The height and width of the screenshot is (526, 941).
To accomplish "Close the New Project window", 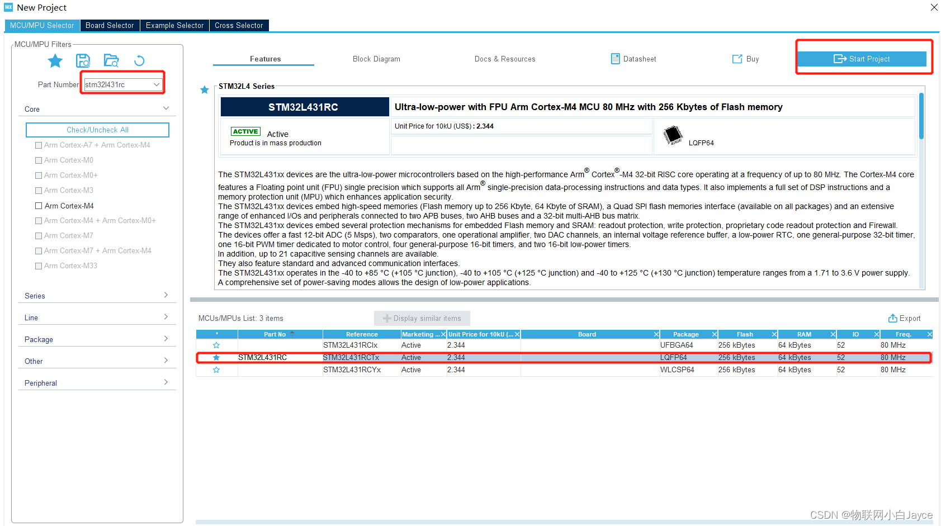I will (x=934, y=7).
